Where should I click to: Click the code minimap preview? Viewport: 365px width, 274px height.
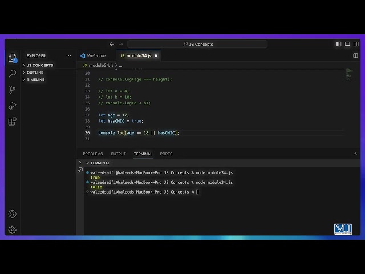pos(348,75)
